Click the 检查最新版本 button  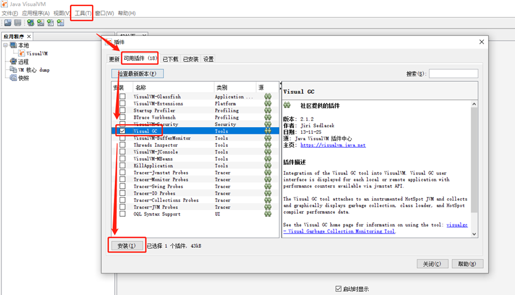[138, 74]
